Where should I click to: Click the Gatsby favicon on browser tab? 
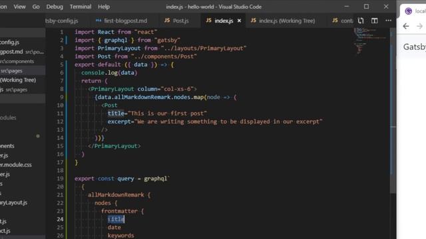408,11
